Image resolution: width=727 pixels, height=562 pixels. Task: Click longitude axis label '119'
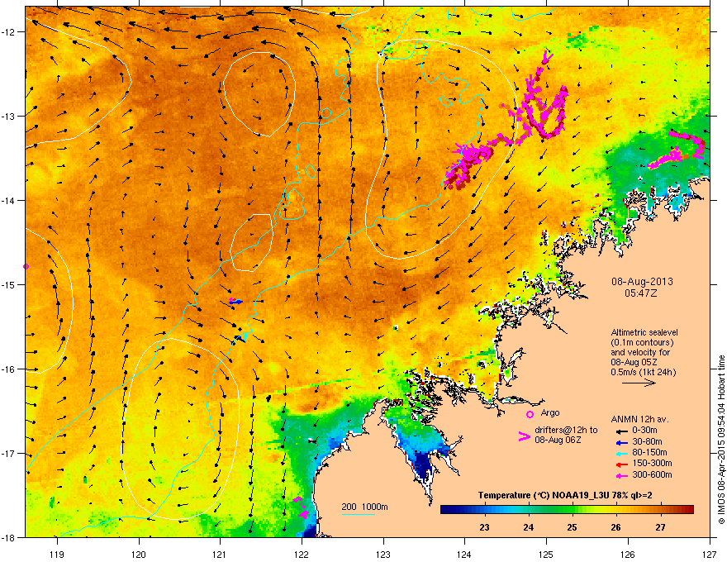57,554
